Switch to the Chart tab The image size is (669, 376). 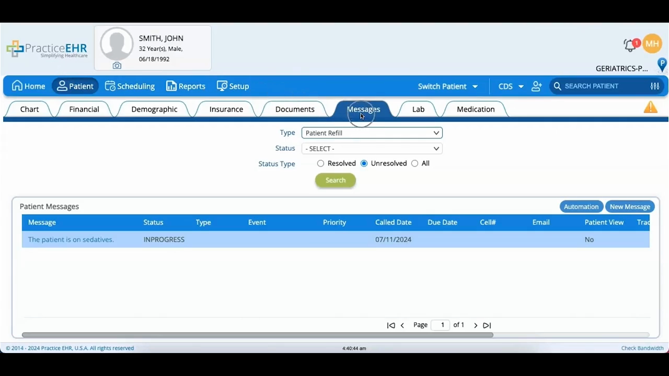29,109
